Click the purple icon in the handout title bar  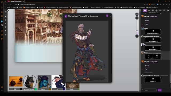66,16
